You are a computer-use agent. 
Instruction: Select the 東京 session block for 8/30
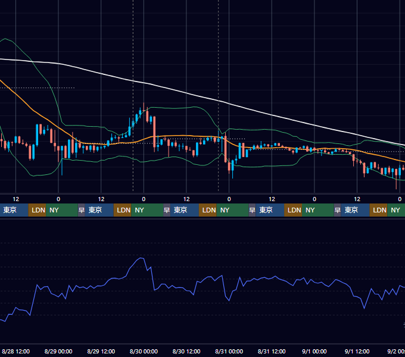pyautogui.click(x=185, y=210)
